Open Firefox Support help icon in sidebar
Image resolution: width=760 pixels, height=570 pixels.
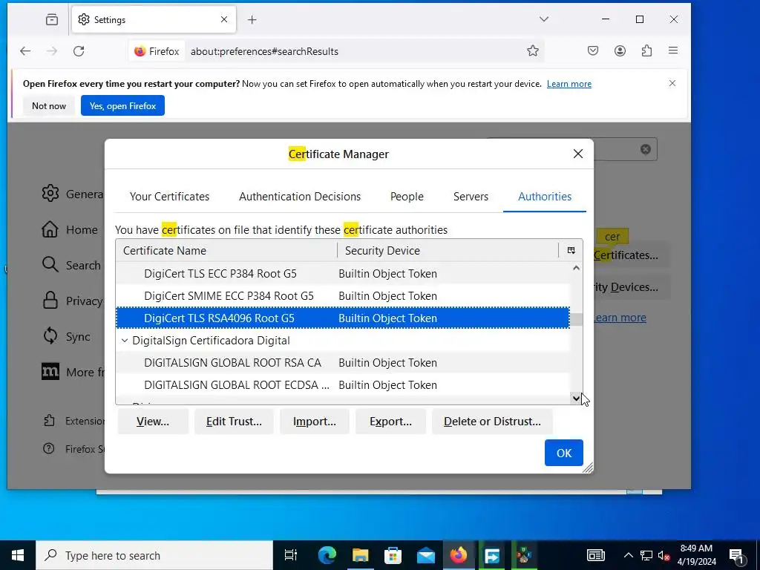pos(48,449)
